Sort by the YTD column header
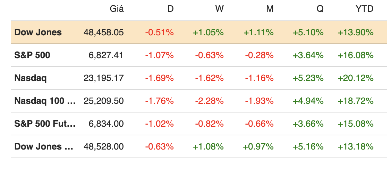This screenshot has width=392, height=171. click(364, 9)
